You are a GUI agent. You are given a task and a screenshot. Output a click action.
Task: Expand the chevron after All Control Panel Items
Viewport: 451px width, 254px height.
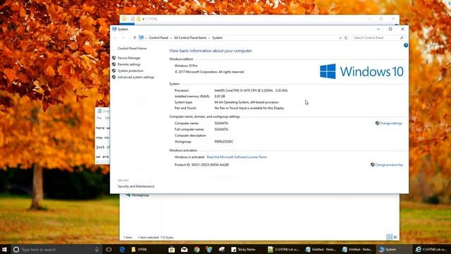[209, 37]
